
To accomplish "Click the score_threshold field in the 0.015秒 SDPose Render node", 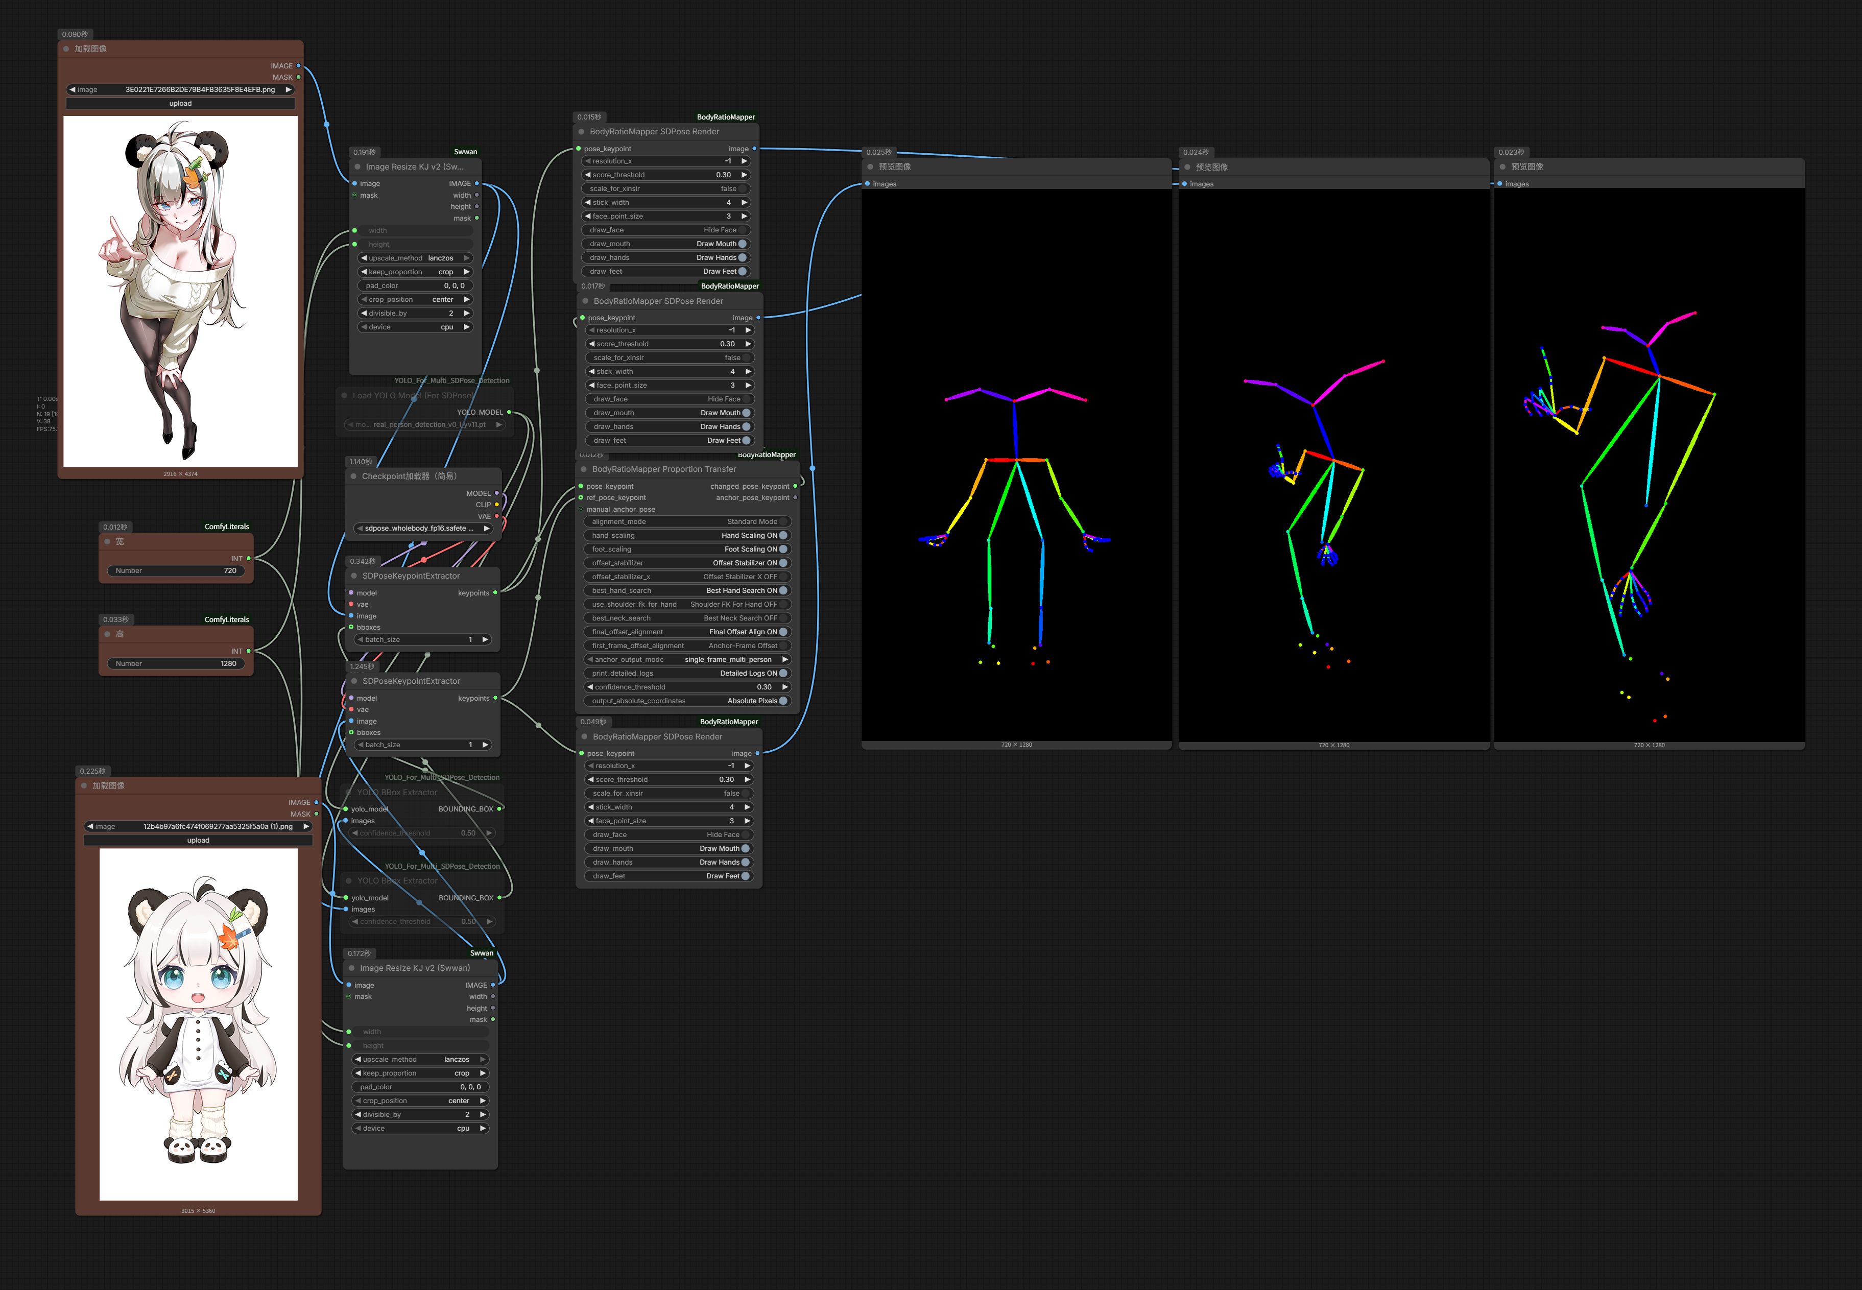I will click(666, 175).
